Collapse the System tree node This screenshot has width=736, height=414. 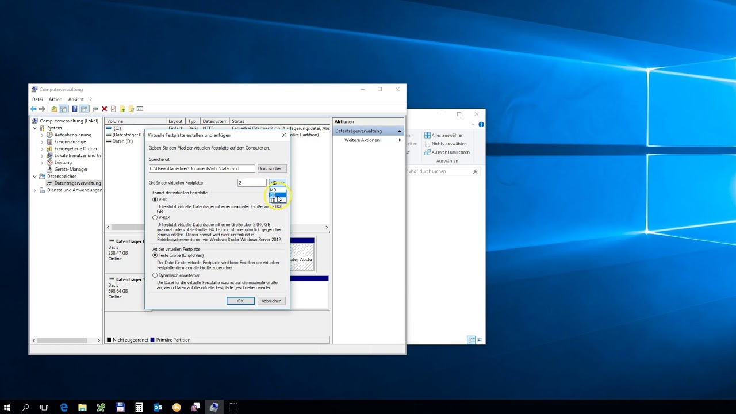35,128
